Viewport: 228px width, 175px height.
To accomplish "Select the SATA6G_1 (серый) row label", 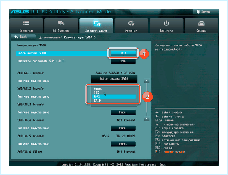I will [x=30, y=73].
